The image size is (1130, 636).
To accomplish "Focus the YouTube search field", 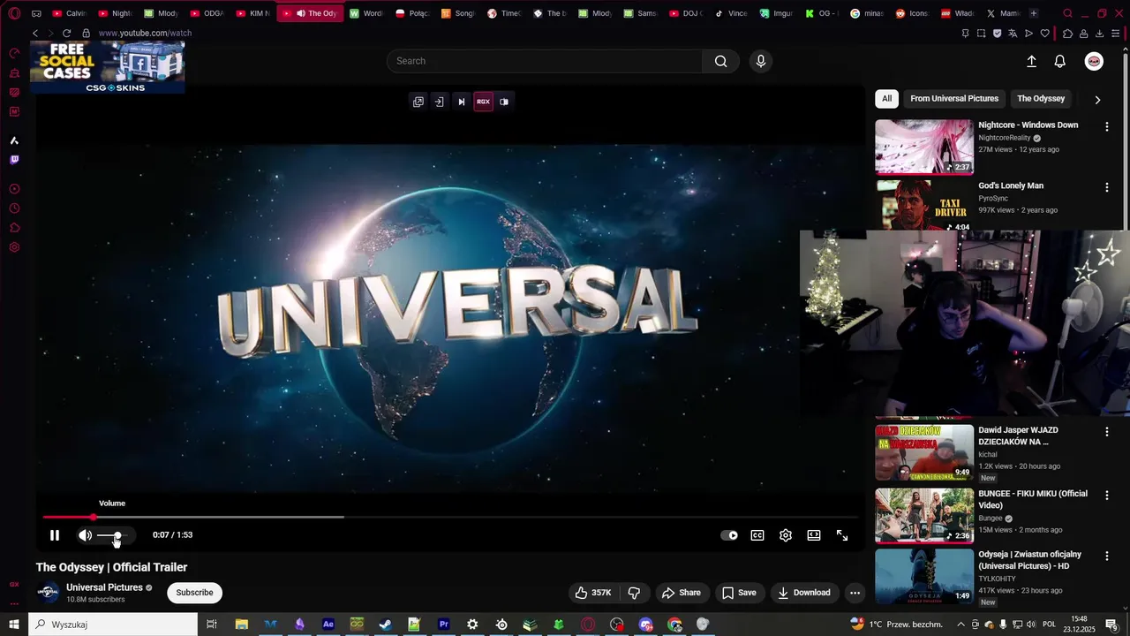I will [545, 61].
